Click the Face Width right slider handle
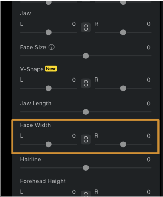Screen dimensions: 163x197 [123, 144]
